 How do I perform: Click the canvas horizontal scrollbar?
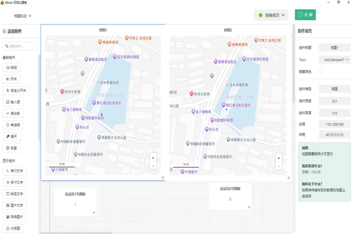(x=76, y=233)
